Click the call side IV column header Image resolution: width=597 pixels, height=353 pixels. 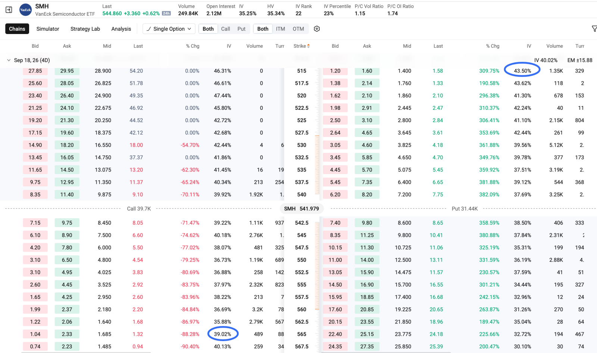point(229,46)
